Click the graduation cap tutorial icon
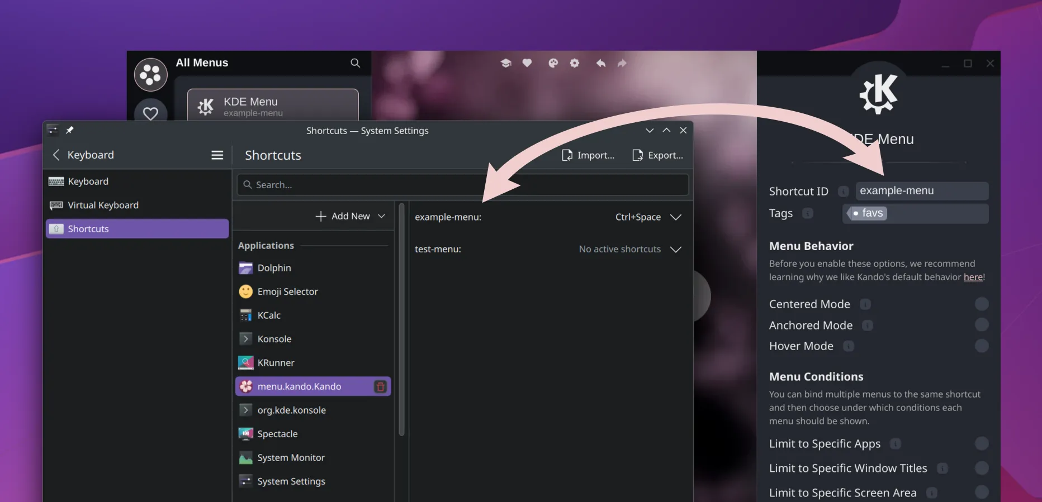 [x=506, y=63]
